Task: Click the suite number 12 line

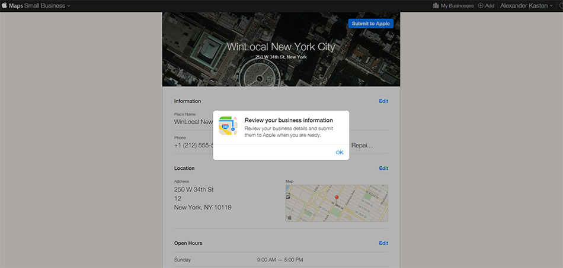Action: point(178,199)
